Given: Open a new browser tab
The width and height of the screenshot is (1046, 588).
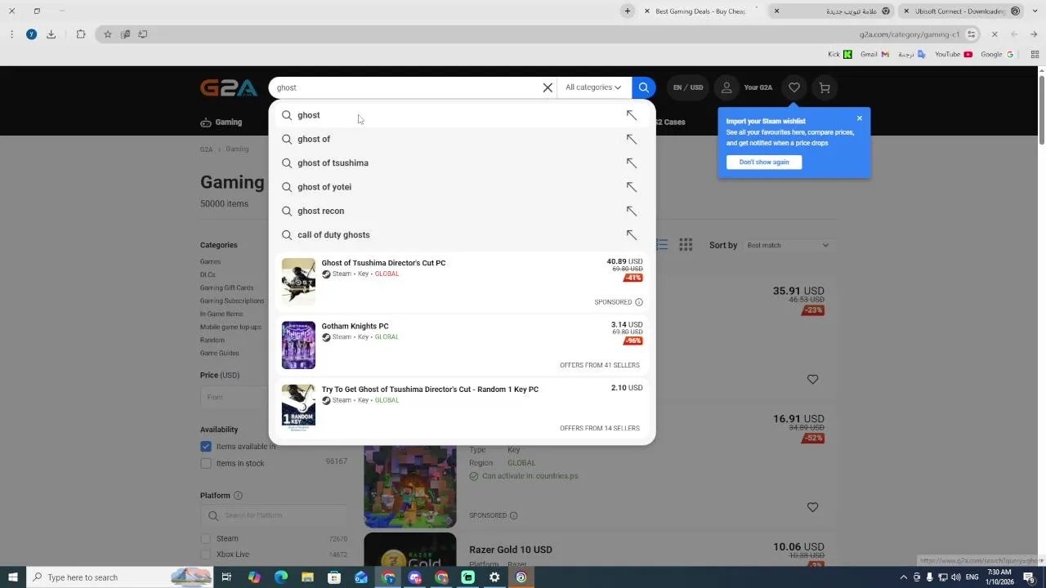Looking at the screenshot, I should (x=627, y=11).
